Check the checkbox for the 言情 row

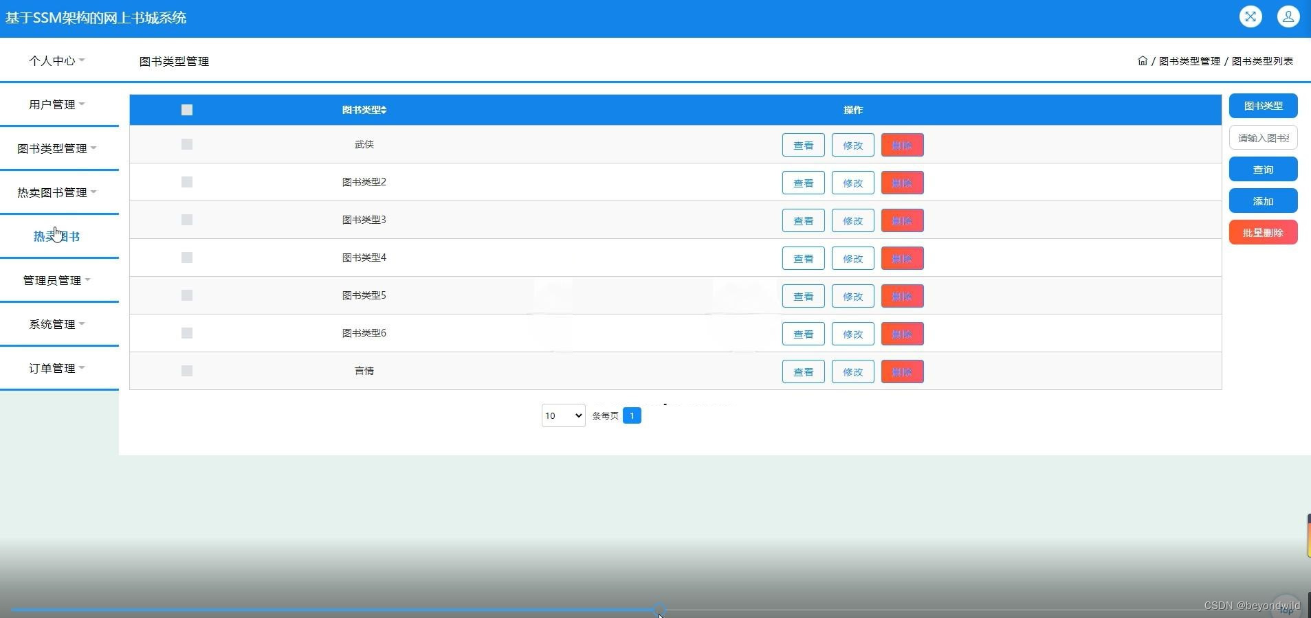coord(186,371)
